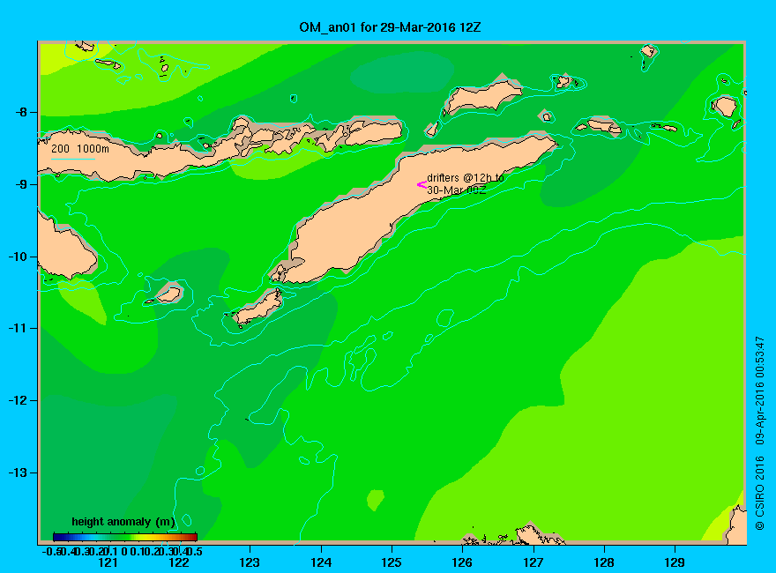Click longitude label 125
776x573 pixels.
click(x=392, y=562)
